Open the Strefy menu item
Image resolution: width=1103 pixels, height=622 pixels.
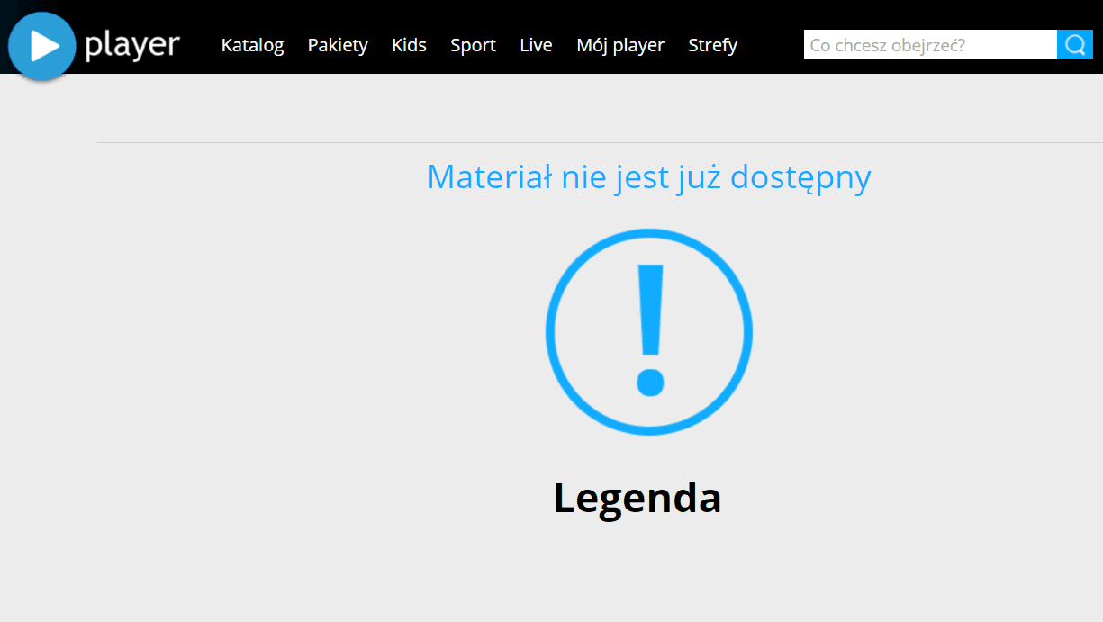click(x=712, y=45)
